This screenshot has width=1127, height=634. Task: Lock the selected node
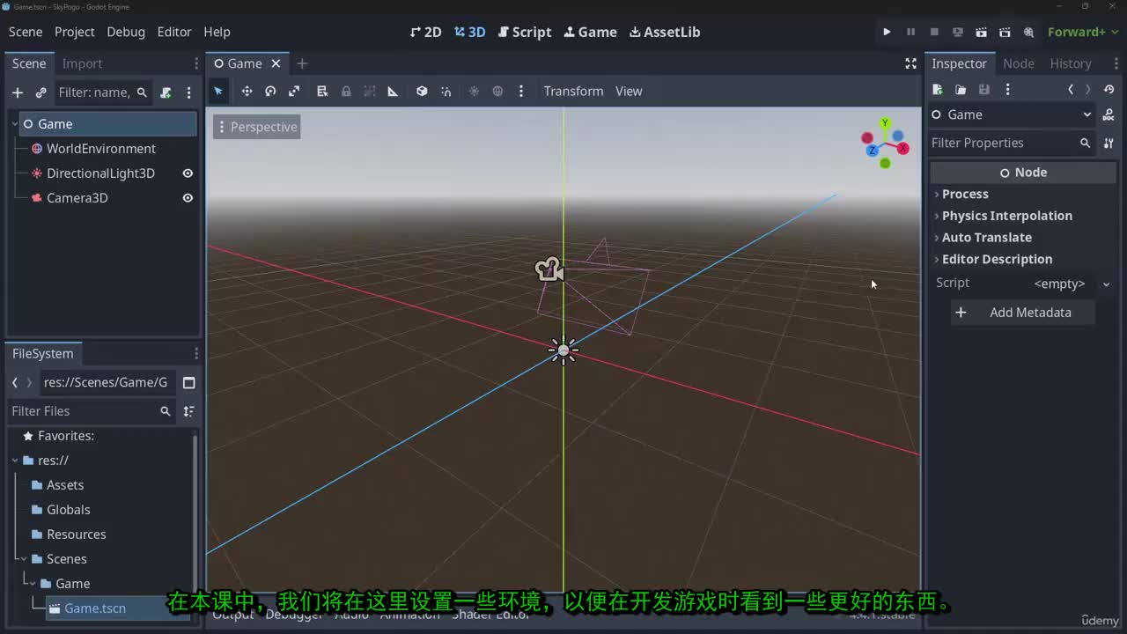click(346, 91)
